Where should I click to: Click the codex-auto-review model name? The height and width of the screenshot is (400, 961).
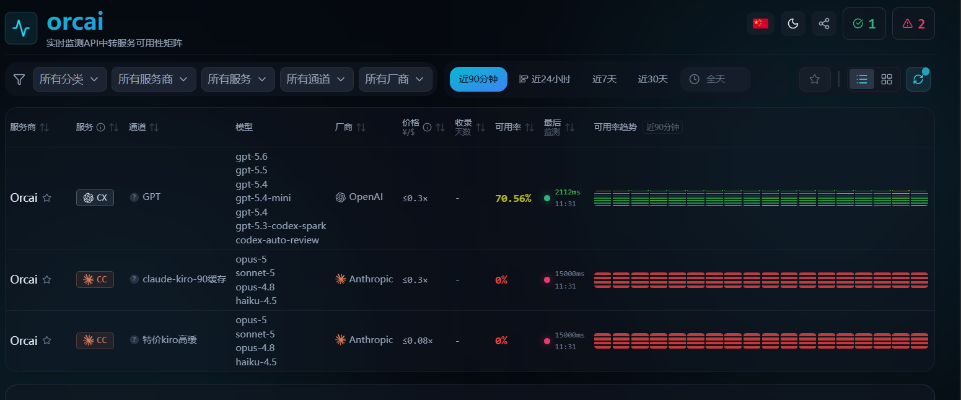tap(278, 240)
